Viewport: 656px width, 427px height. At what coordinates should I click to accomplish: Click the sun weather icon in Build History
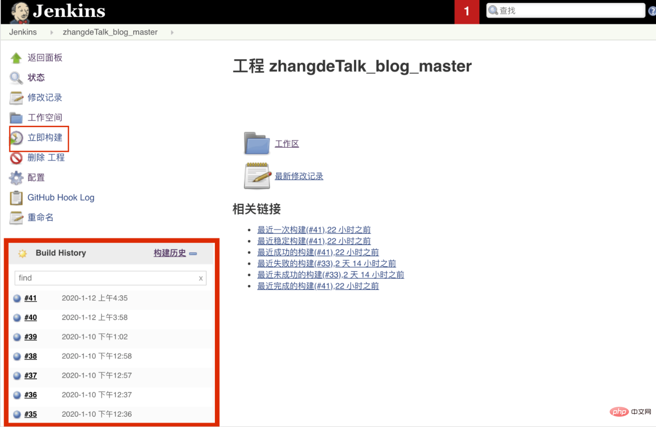click(x=22, y=253)
